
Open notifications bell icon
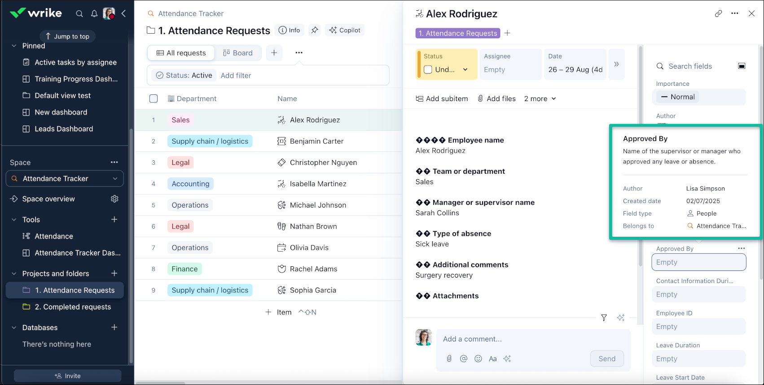[x=94, y=13]
